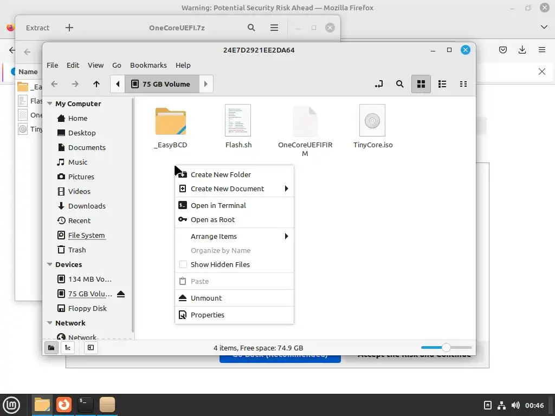This screenshot has height=416, width=555.
Task: Click the right path-bar scroll arrow
Action: 206,84
